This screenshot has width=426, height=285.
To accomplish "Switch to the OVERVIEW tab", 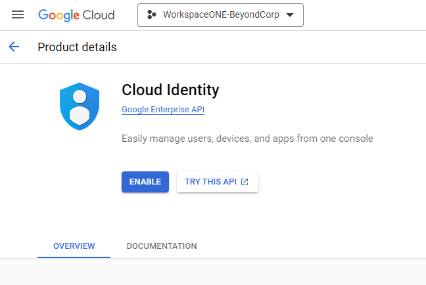I will pyautogui.click(x=74, y=246).
